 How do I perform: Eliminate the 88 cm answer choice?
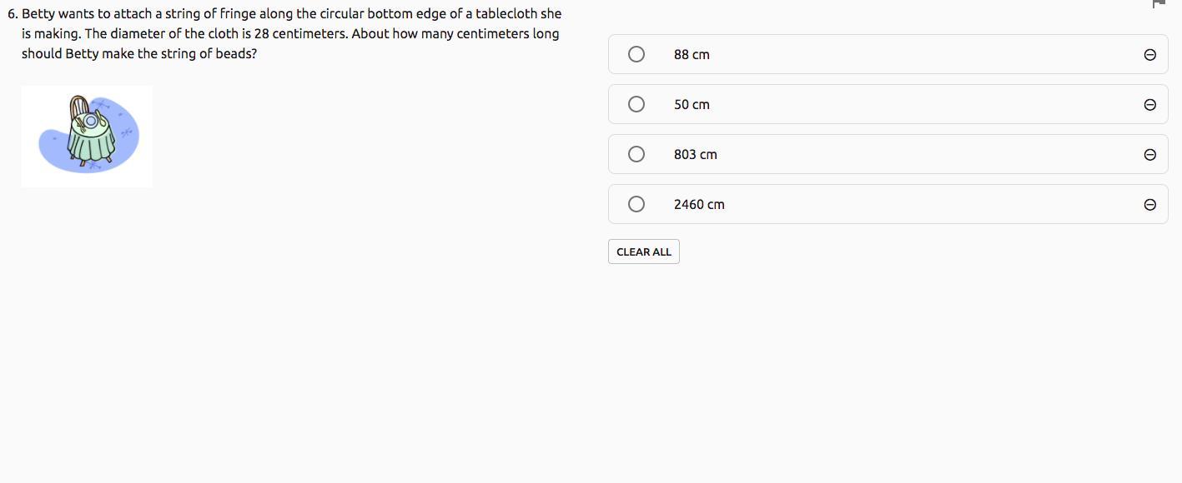click(x=1149, y=55)
